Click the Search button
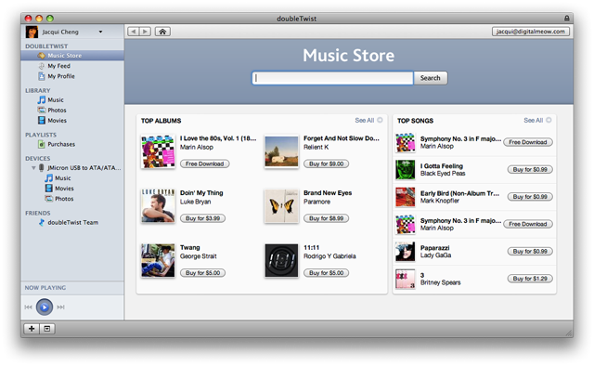This screenshot has width=594, height=366. [x=431, y=78]
